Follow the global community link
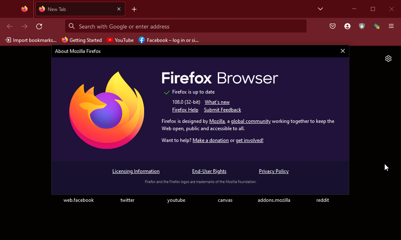Screen dimensions: 401x240 point(251,121)
